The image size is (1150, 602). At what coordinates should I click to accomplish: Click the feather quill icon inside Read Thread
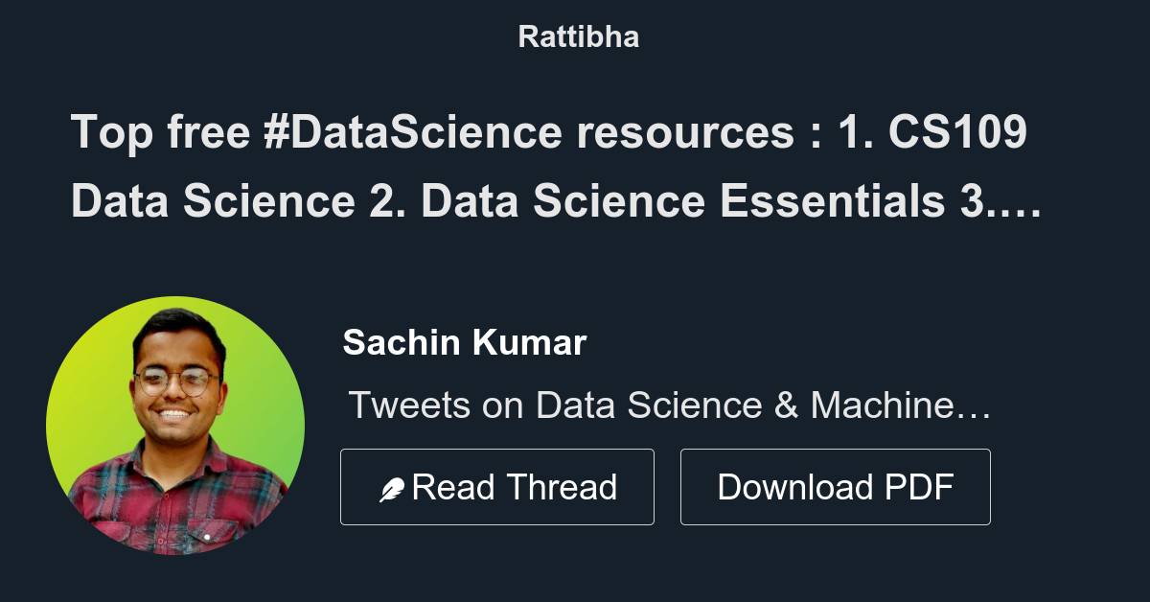click(393, 486)
